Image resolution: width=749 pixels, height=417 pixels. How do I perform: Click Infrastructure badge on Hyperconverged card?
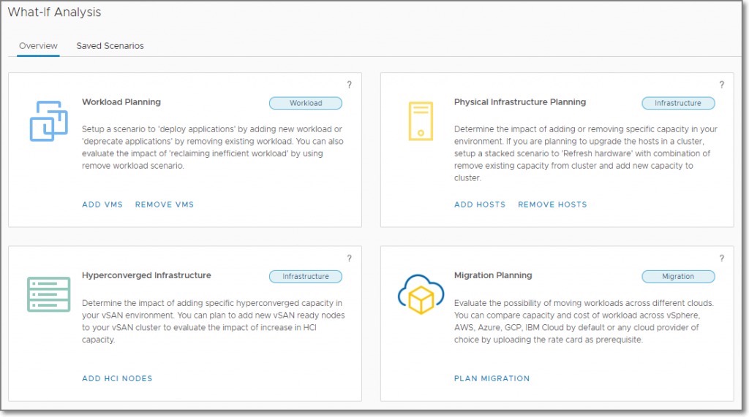[306, 276]
